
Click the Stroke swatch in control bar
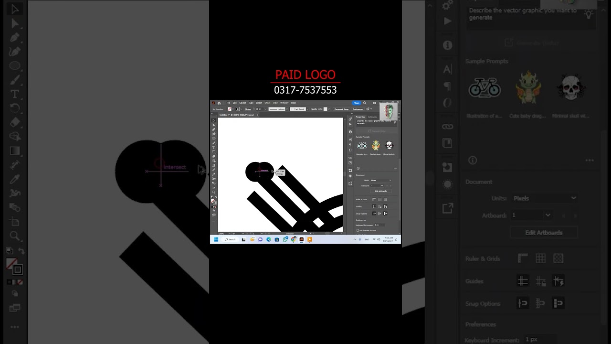[x=238, y=109]
